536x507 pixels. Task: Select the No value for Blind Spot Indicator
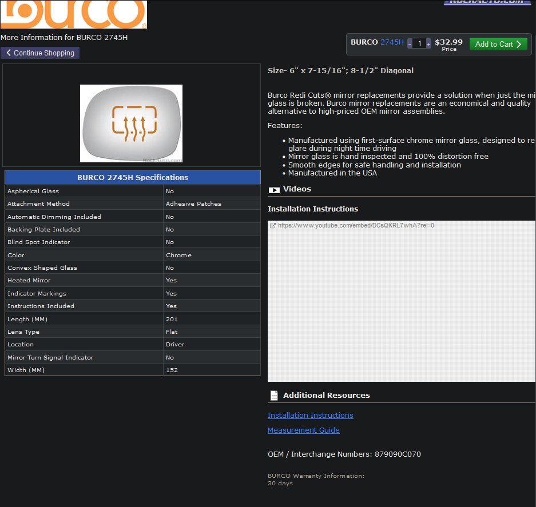point(170,242)
